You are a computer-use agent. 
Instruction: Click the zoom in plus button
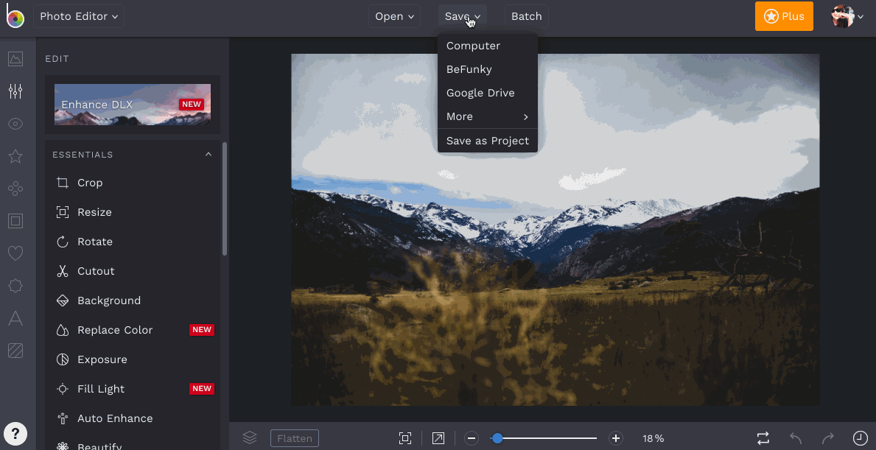coord(616,438)
